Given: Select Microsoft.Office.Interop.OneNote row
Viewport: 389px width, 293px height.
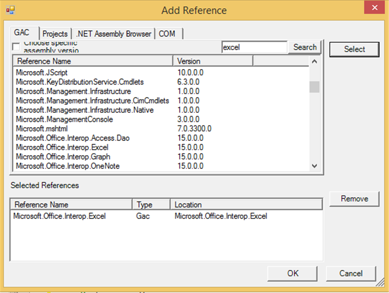Looking at the screenshot, I should tap(68, 166).
